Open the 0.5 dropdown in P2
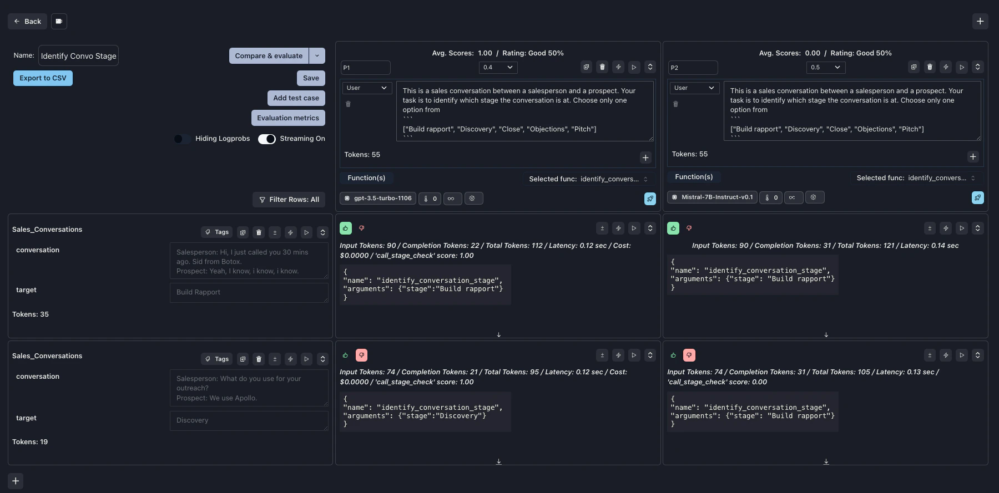999x493 pixels. click(x=826, y=67)
